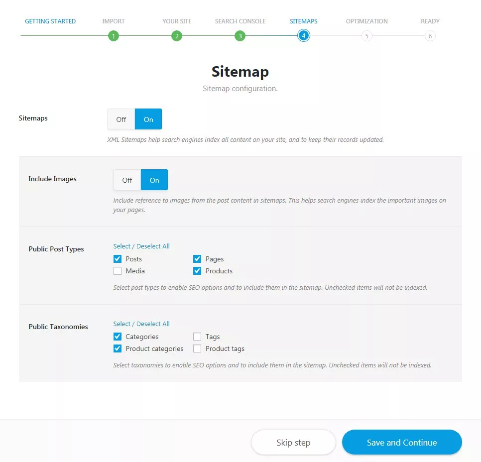Go to step 3 Search Console circle
This screenshot has width=481, height=462.
tap(240, 36)
